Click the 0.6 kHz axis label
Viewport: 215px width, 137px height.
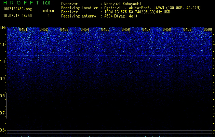point(3,130)
